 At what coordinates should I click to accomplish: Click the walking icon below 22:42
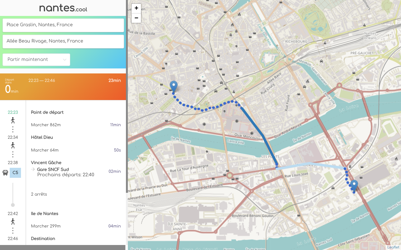click(13, 222)
